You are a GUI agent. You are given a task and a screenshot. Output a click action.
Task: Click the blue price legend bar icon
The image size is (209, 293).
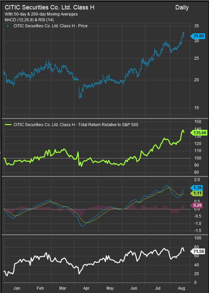pos(8,26)
